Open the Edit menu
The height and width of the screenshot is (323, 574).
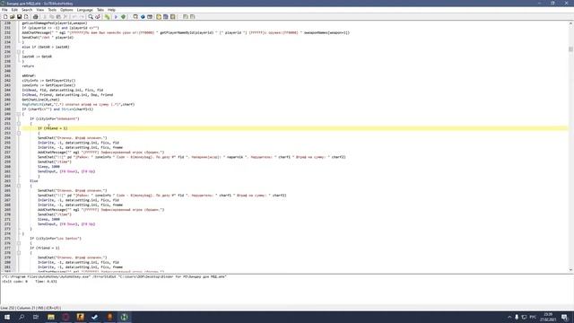(14, 10)
